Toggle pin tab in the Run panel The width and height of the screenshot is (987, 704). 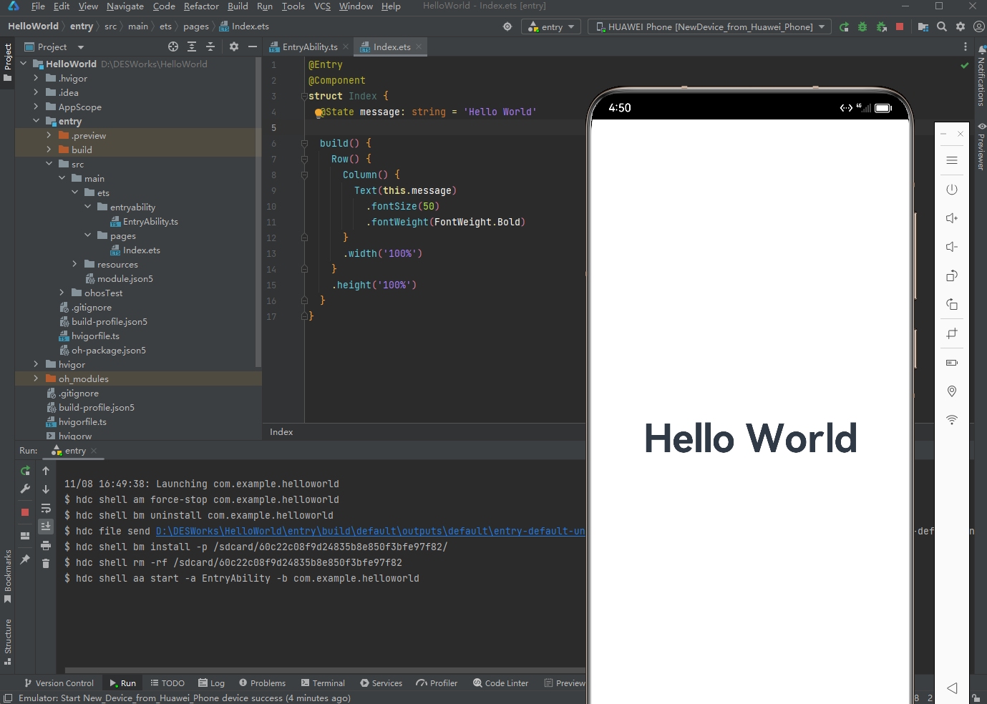click(x=25, y=559)
